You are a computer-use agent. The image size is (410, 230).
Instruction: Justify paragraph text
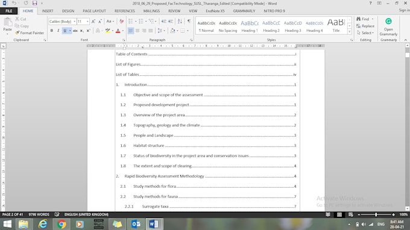click(151, 31)
